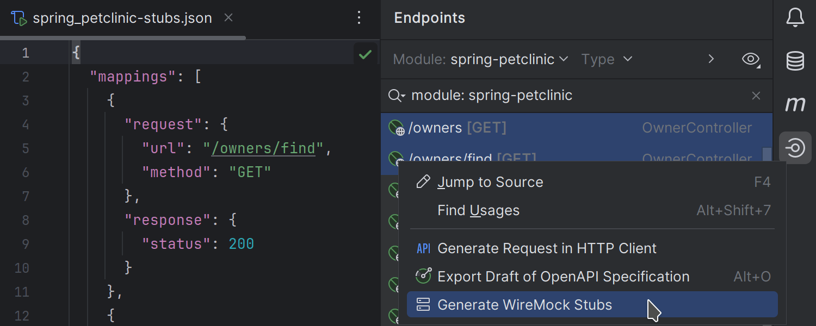Follow the /owners/find URL link in editor
The height and width of the screenshot is (326, 816).
coord(263,148)
